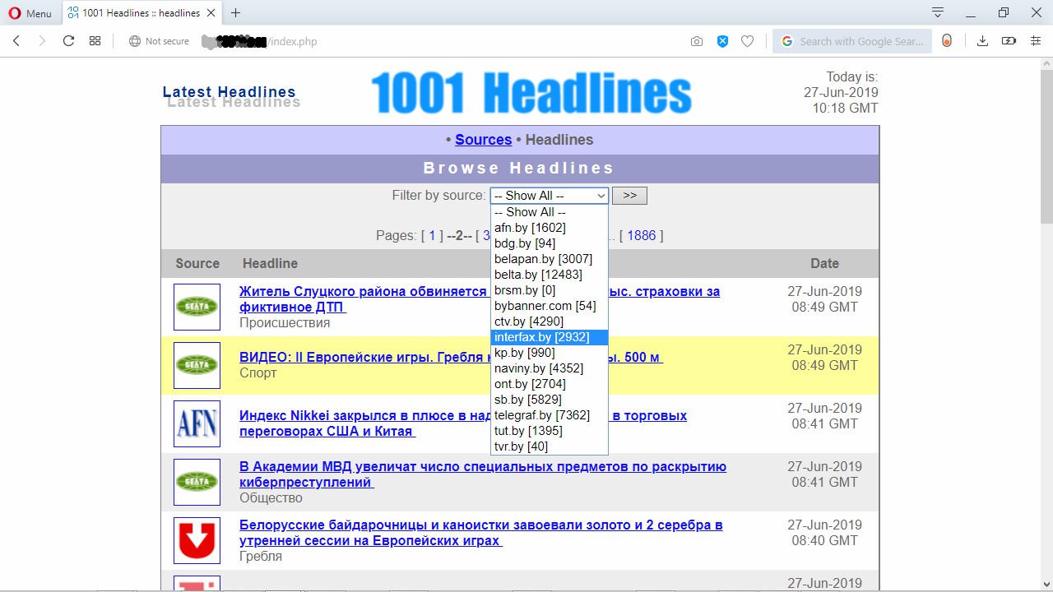The width and height of the screenshot is (1053, 592).
Task: Click the Sources navigation link
Action: tap(484, 140)
